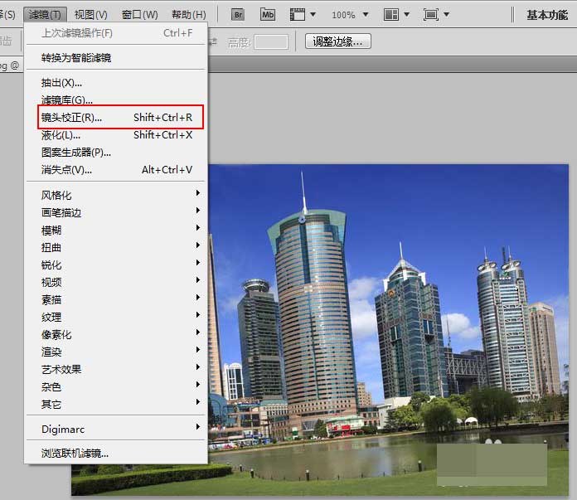The image size is (577, 500).
Task: Click 浏览联机滤镜... browse online filters
Action: point(115,454)
